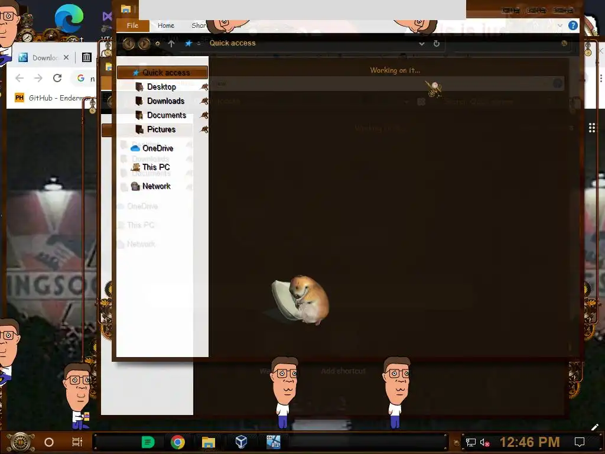The width and height of the screenshot is (605, 454).
Task: Click the pin icon beside Pictures
Action: coord(204,129)
